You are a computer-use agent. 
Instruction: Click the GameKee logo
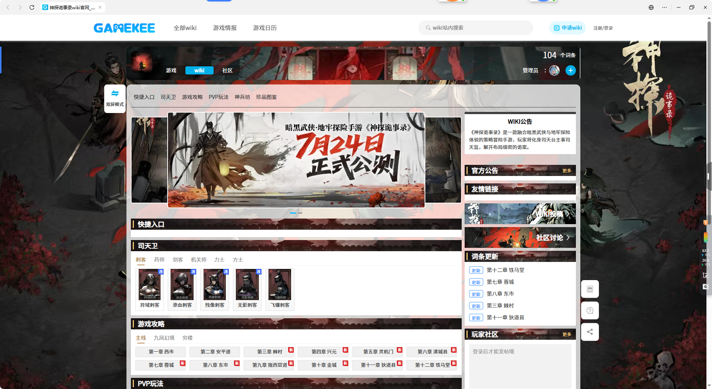click(124, 28)
